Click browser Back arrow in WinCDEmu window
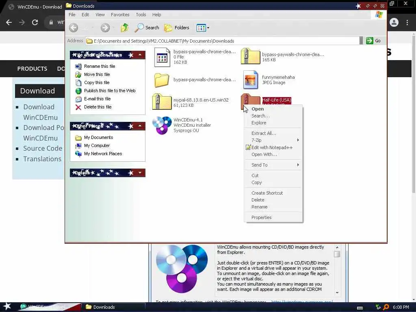The width and height of the screenshot is (416, 312). (x=9, y=23)
